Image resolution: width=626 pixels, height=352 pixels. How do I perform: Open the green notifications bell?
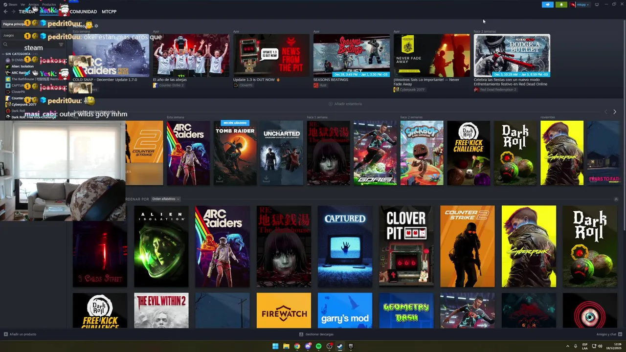point(561,4)
